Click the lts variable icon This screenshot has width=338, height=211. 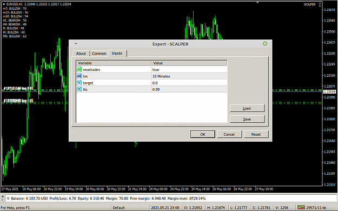tap(79, 89)
